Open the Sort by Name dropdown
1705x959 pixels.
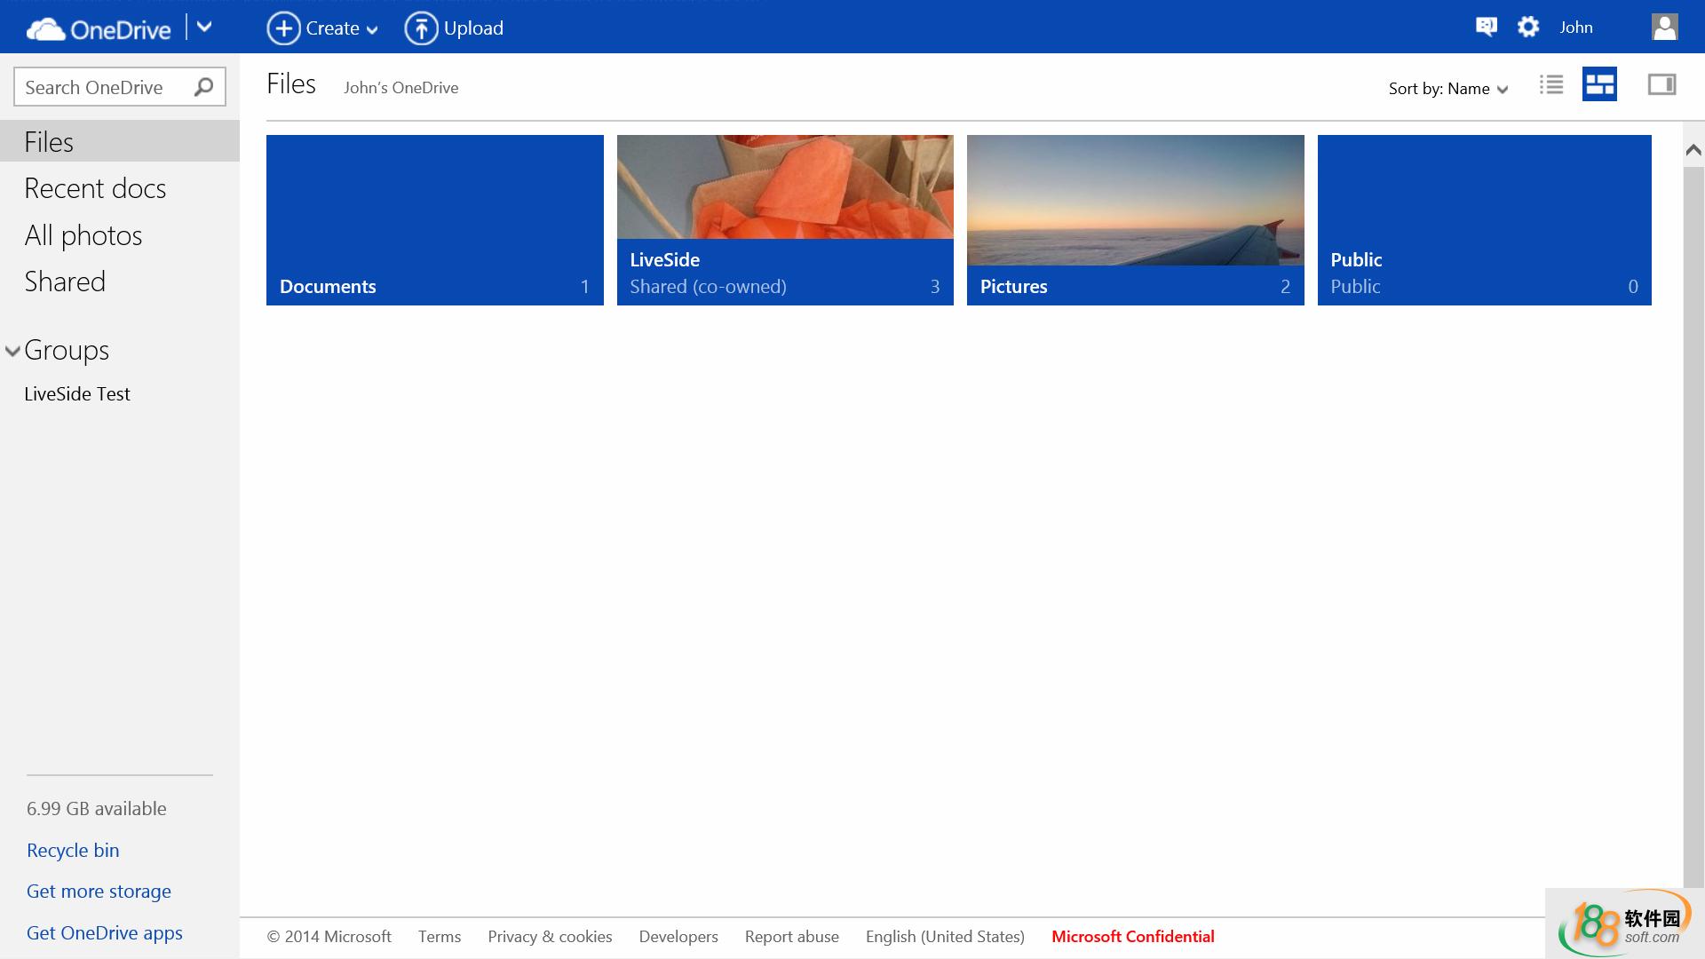point(1448,89)
